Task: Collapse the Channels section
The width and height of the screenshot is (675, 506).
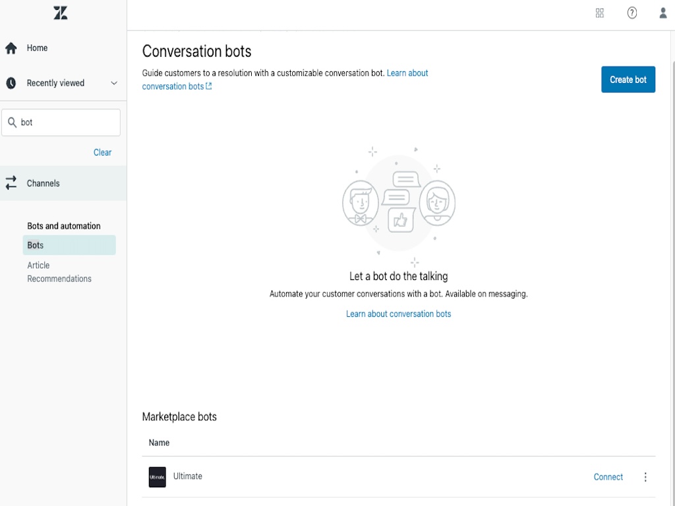Action: click(x=44, y=183)
